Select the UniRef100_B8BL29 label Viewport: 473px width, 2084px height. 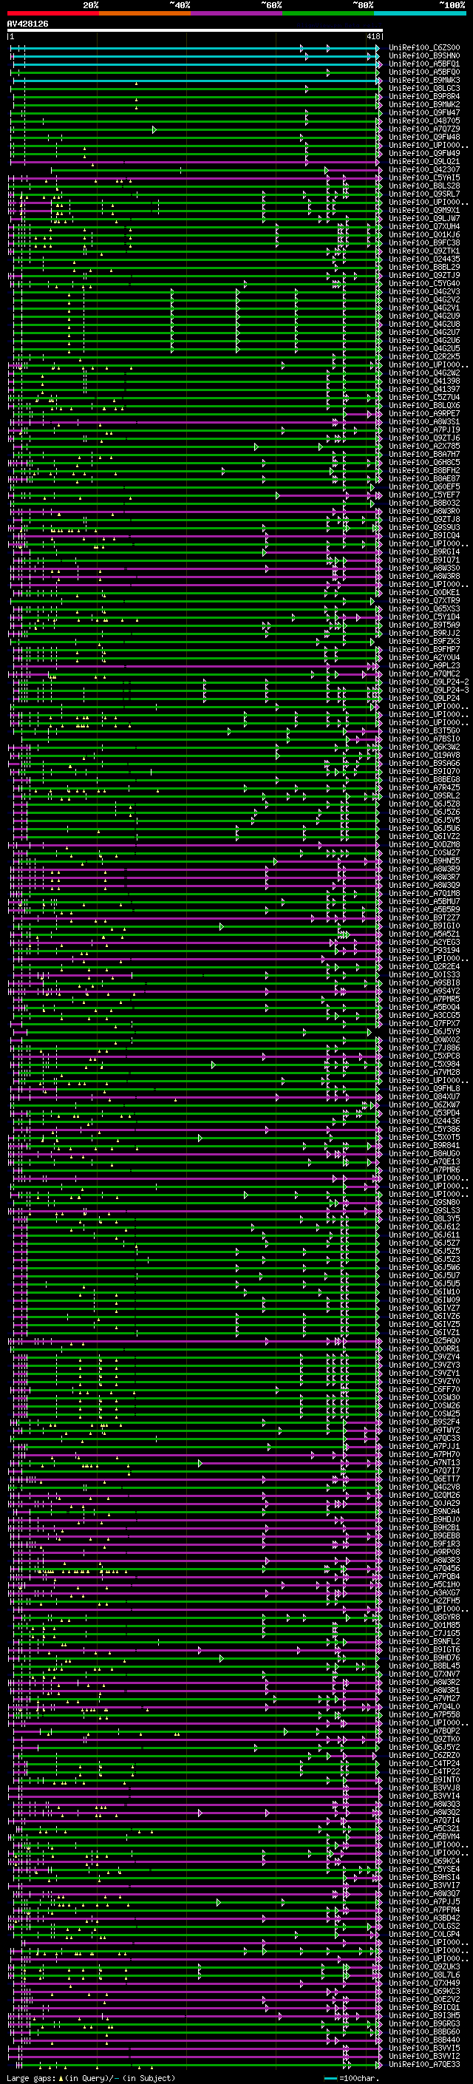pos(424,267)
